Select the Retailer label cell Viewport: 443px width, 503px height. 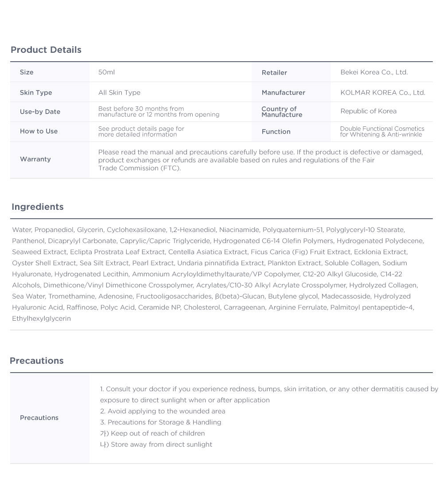coord(291,72)
